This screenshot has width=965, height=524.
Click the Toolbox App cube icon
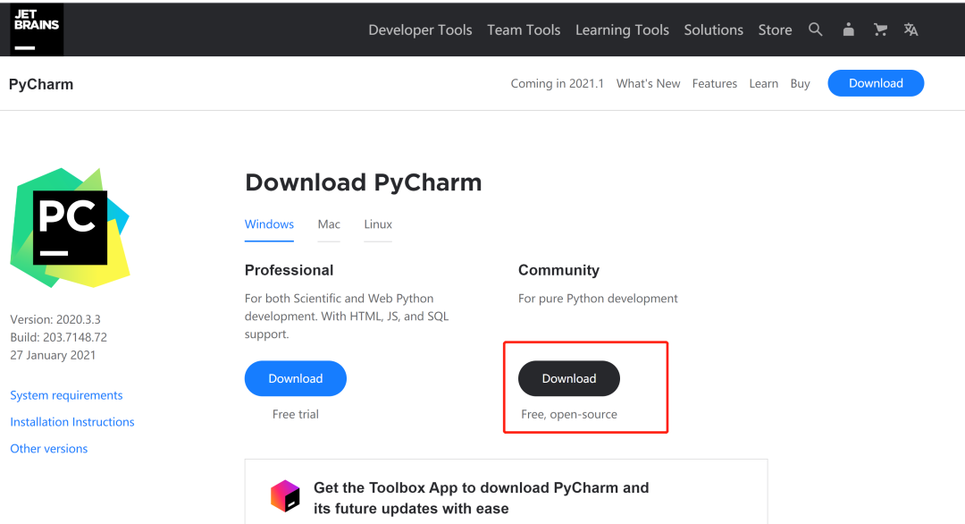click(x=285, y=494)
